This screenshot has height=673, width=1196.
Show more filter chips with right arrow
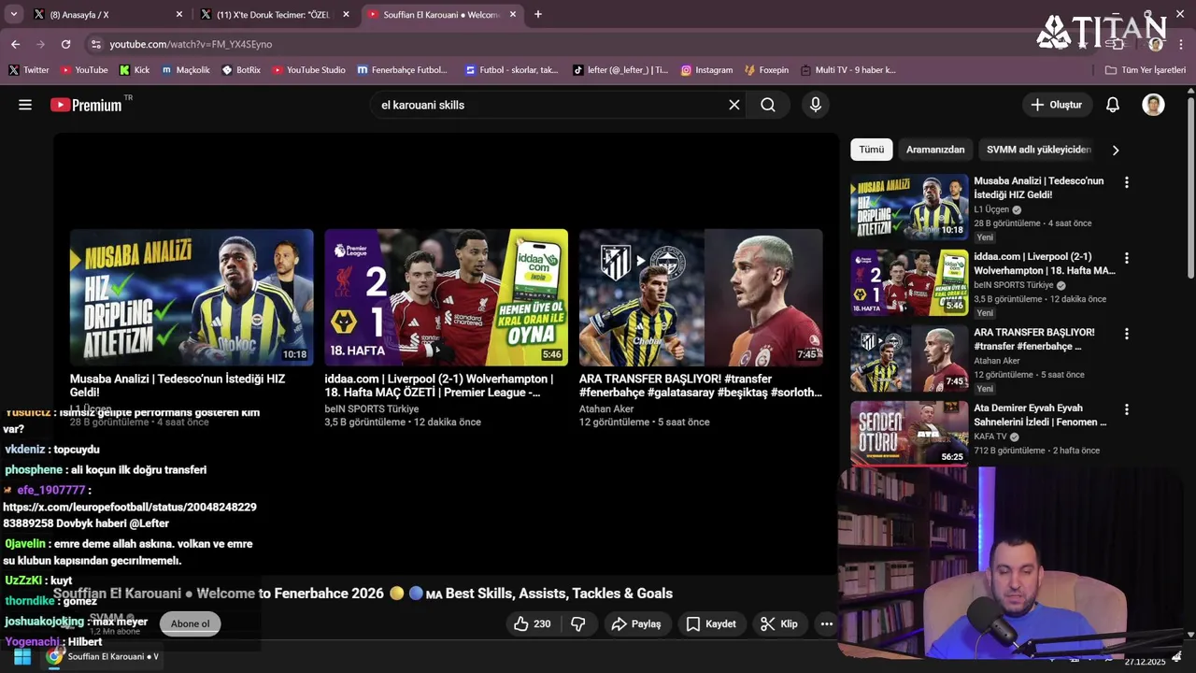[1115, 150]
